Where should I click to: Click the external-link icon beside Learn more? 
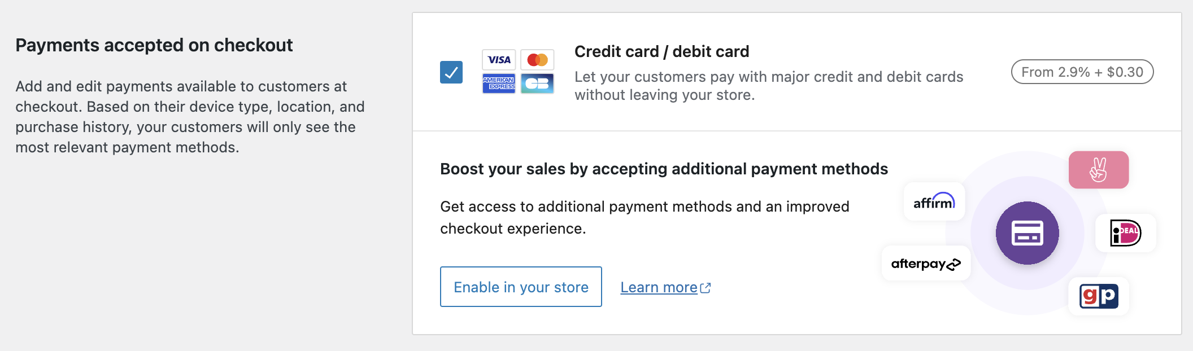click(706, 287)
